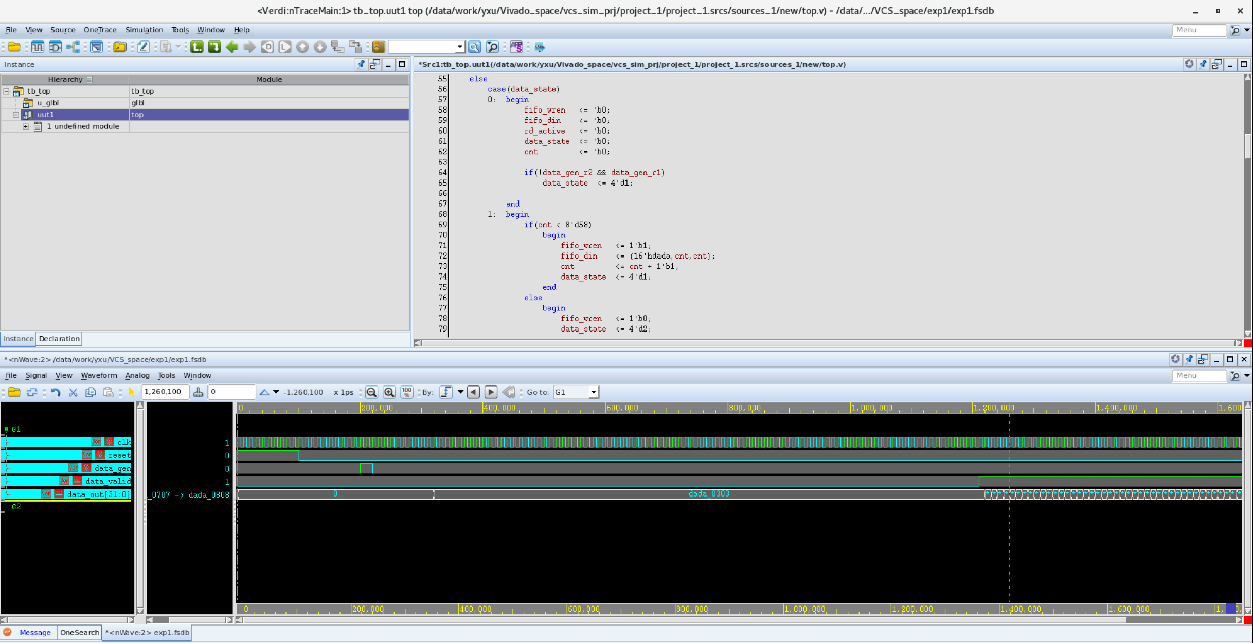Click the Module column header
The height and width of the screenshot is (643, 1253).
(269, 80)
